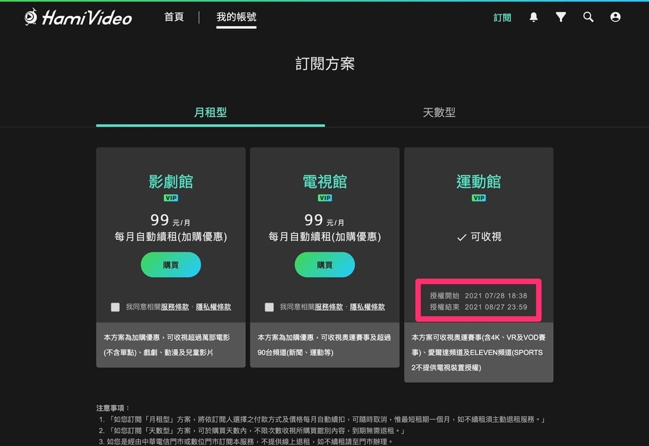Click the 運動館 plan title
The width and height of the screenshot is (649, 446).
tap(479, 181)
